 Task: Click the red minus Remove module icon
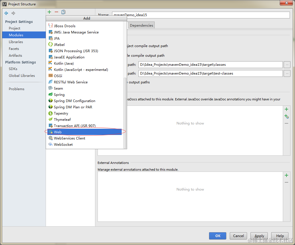[56, 12]
